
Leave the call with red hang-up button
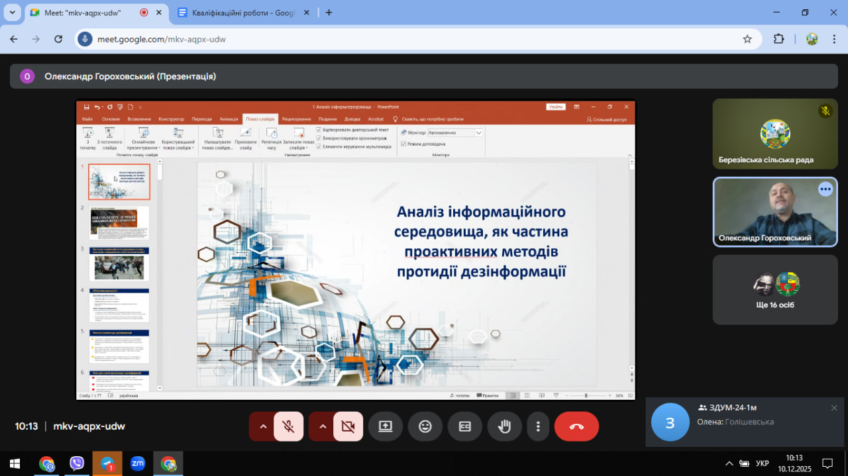(576, 426)
